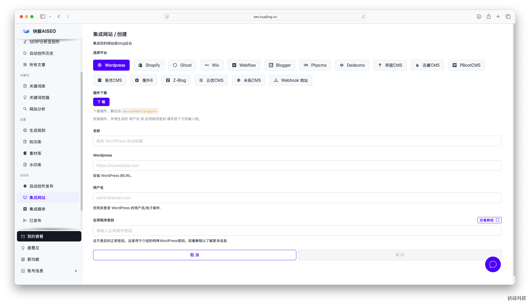Choose 迅睿CMS platform
The height and width of the screenshot is (304, 530).
tap(427, 65)
